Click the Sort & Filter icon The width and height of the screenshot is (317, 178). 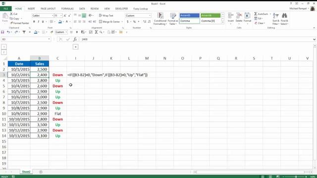click(x=275, y=16)
